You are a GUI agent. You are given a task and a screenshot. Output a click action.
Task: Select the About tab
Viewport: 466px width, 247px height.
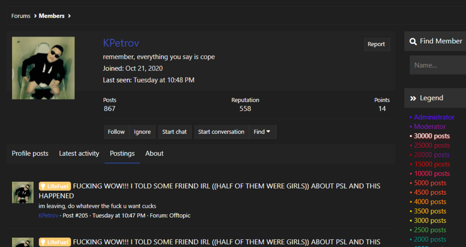[x=155, y=153]
